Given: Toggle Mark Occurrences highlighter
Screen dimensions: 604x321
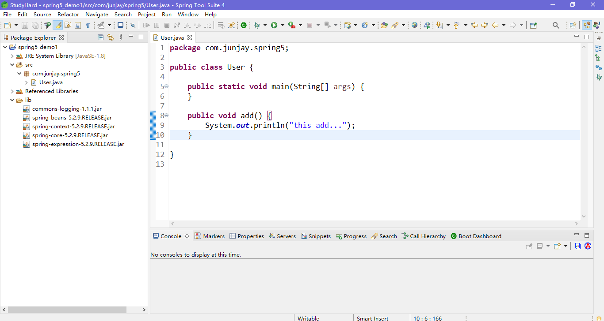Looking at the screenshot, I should (58, 25).
